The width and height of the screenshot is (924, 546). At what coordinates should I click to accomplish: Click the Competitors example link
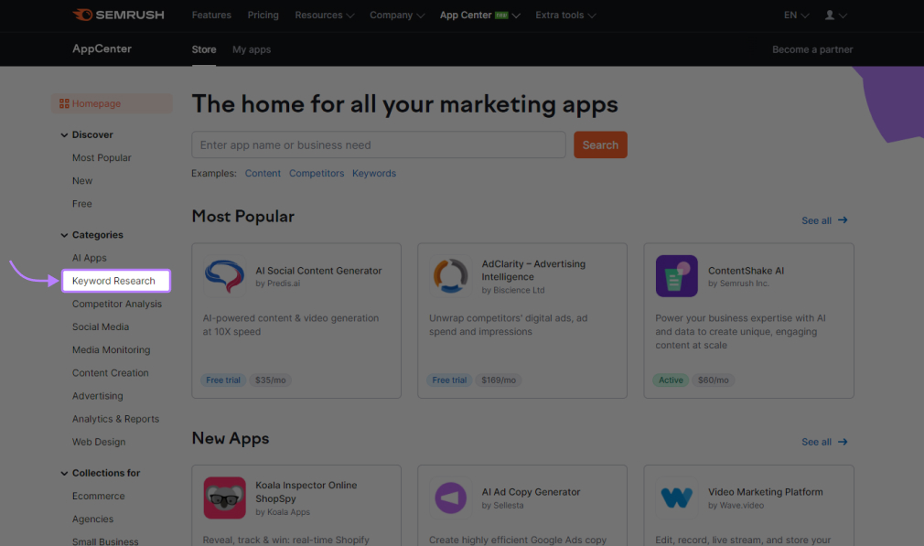click(x=317, y=173)
